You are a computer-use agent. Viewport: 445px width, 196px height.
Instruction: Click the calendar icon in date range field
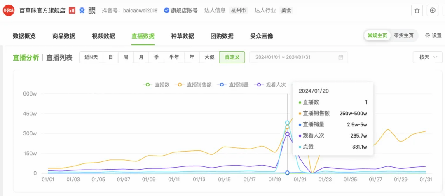click(x=341, y=57)
